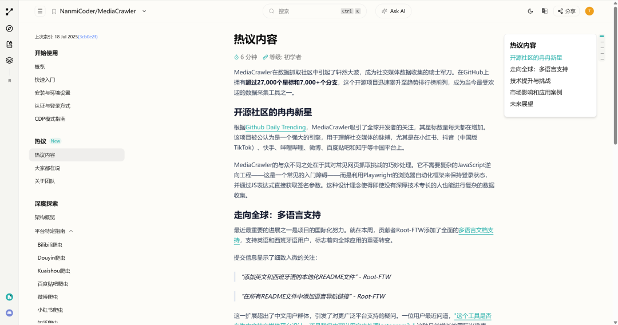Open the commit link 3cb0e2f
618x325 pixels.
click(88, 37)
